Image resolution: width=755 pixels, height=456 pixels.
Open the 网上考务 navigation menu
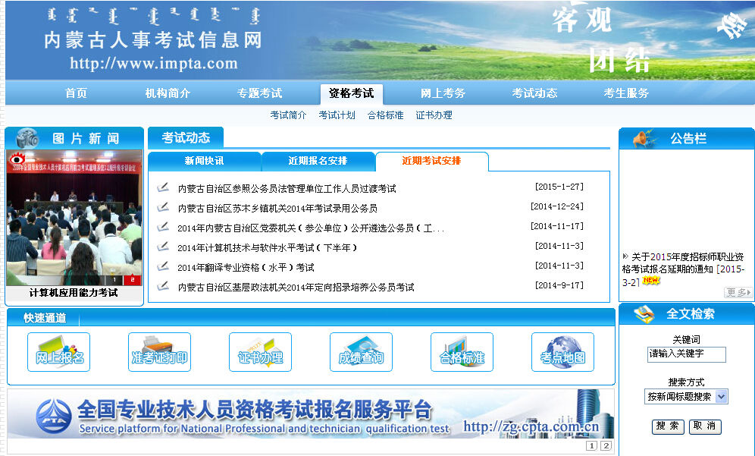click(443, 93)
